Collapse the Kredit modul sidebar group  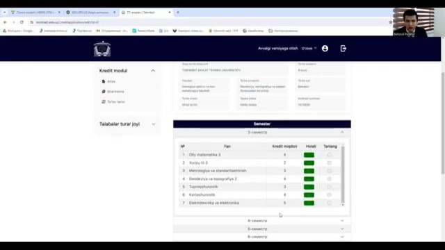pyautogui.click(x=153, y=71)
